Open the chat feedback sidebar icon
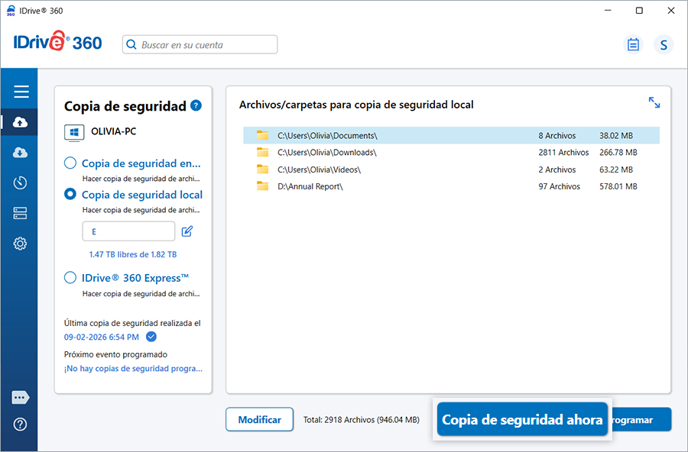Viewport: 688px width, 452px height. pos(21,398)
